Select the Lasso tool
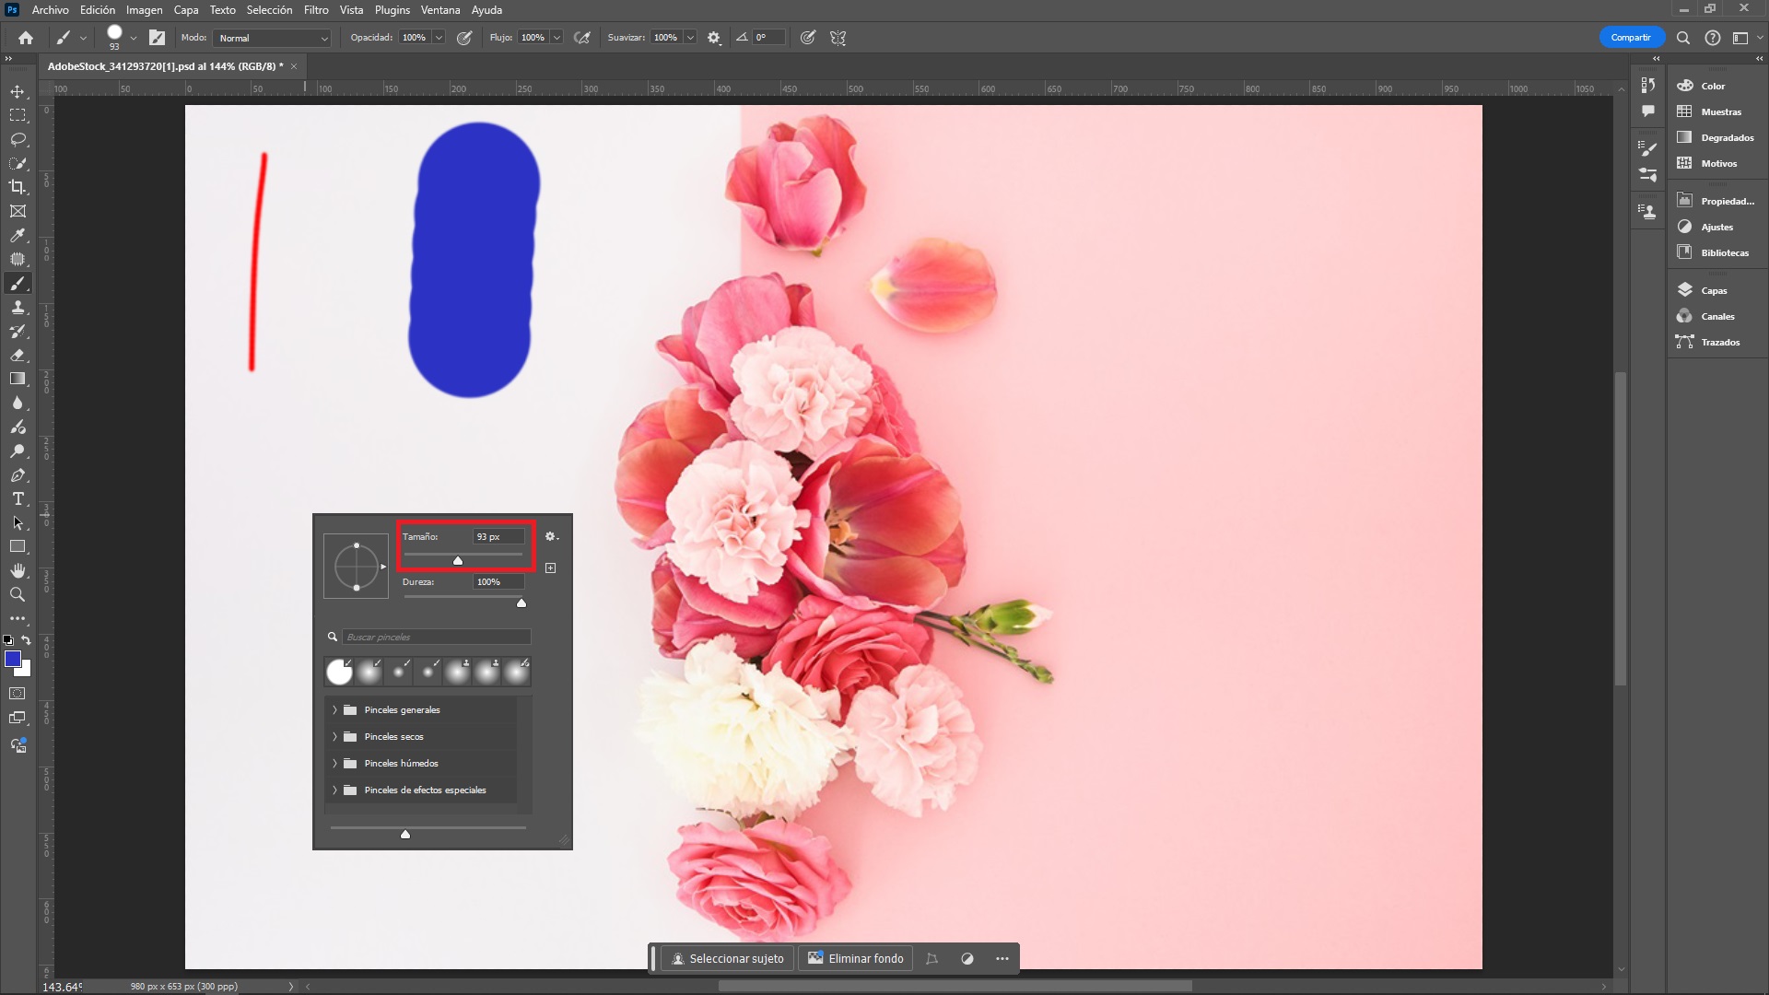 pos(18,139)
